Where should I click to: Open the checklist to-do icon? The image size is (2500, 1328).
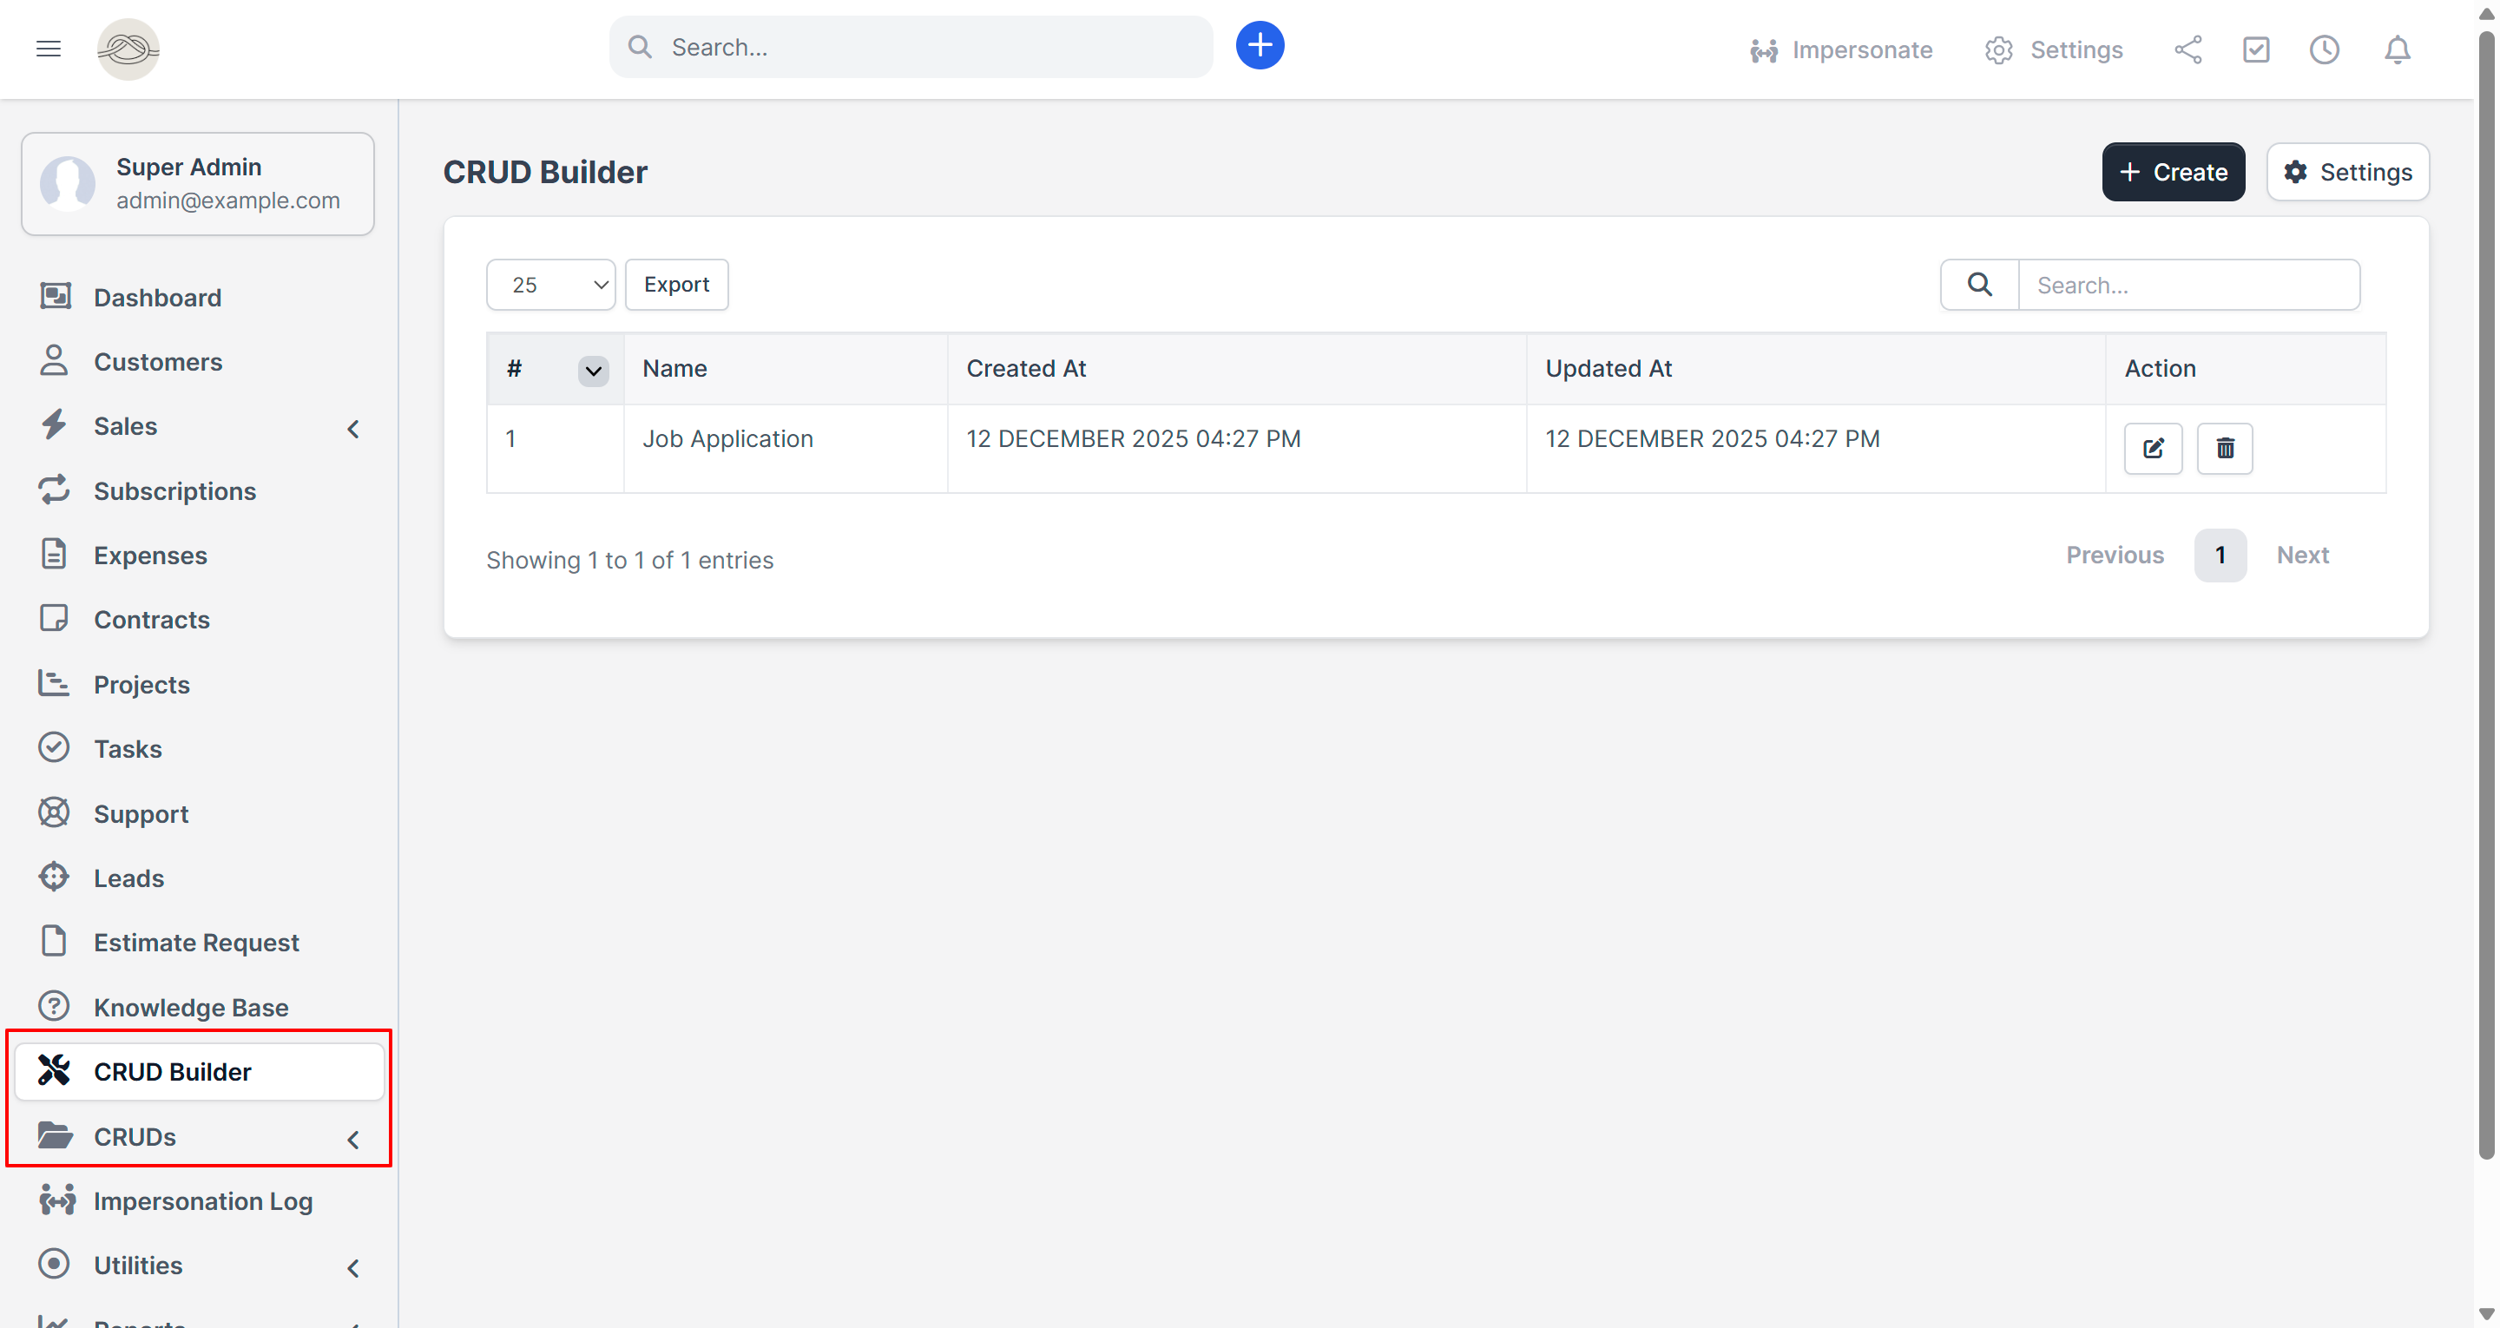point(2255,49)
